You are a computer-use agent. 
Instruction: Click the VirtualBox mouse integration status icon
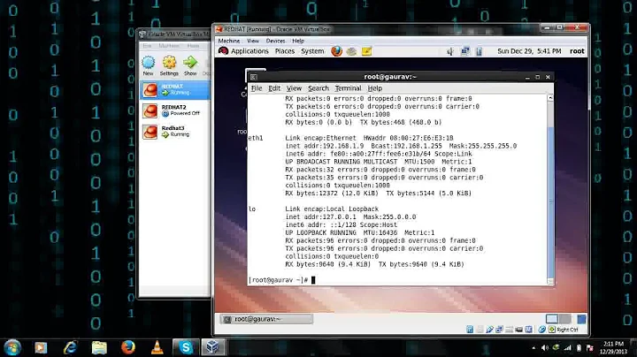[x=541, y=330]
